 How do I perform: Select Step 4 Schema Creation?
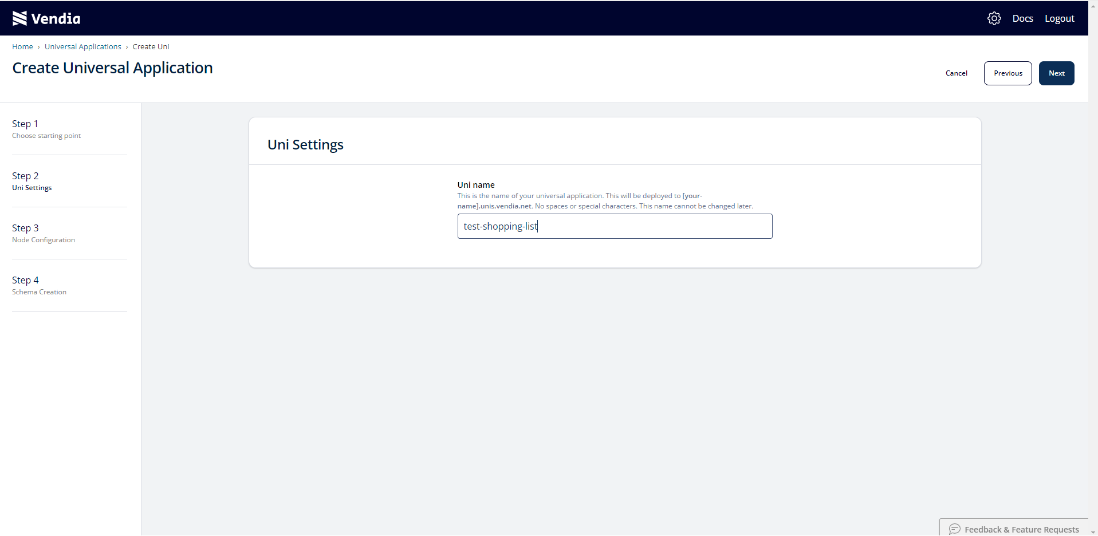click(40, 286)
